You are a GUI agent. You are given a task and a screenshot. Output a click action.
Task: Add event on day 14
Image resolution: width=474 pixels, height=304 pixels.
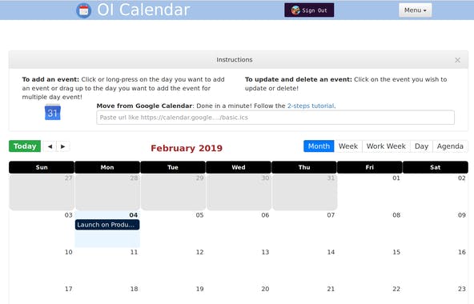tap(304, 266)
